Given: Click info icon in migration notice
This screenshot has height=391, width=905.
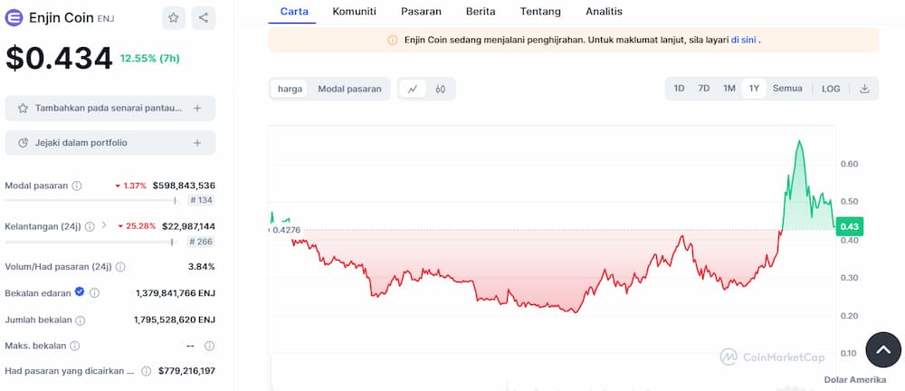Looking at the screenshot, I should coord(393,40).
